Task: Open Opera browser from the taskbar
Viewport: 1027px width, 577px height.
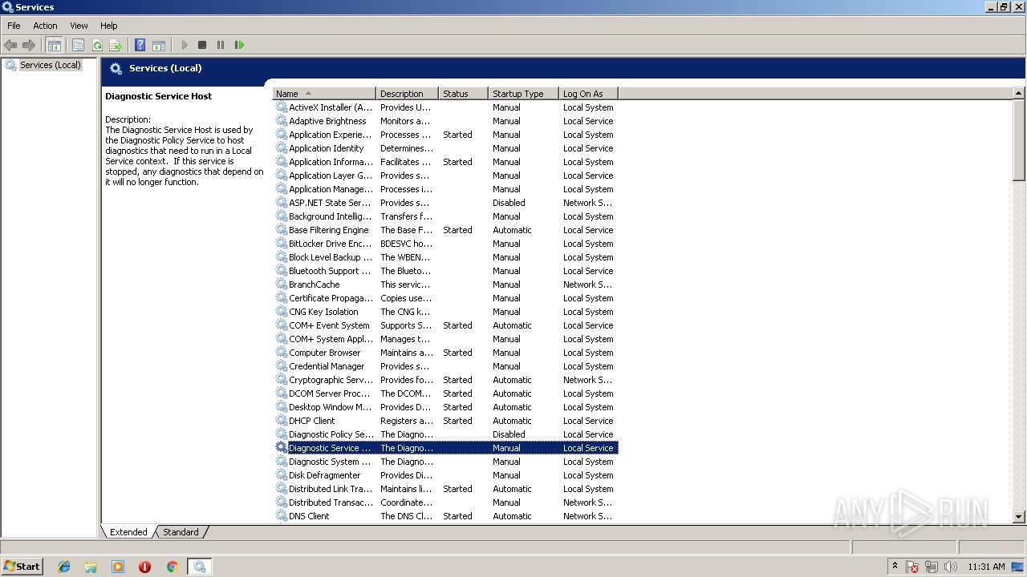Action: (x=144, y=567)
